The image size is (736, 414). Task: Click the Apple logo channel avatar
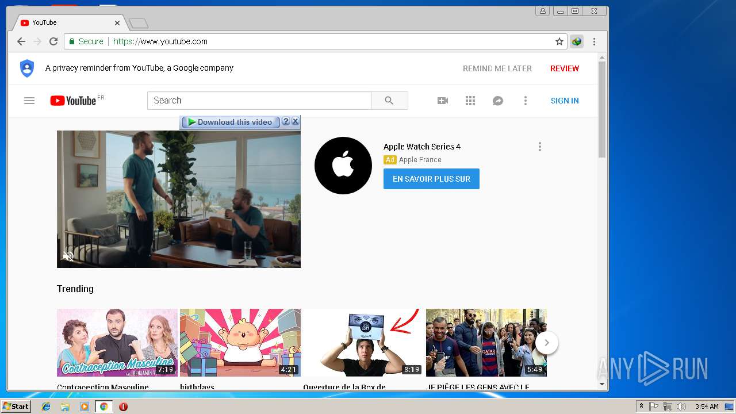[343, 166]
